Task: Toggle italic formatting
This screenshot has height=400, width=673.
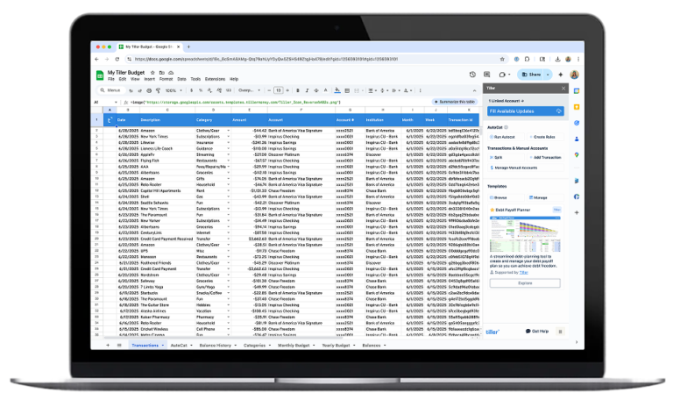Action: (307, 90)
